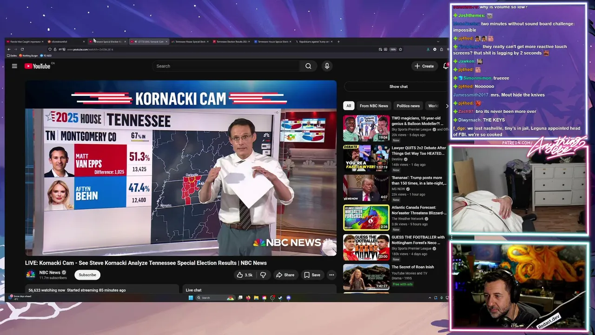Click the YouTube logo to go home

38,66
